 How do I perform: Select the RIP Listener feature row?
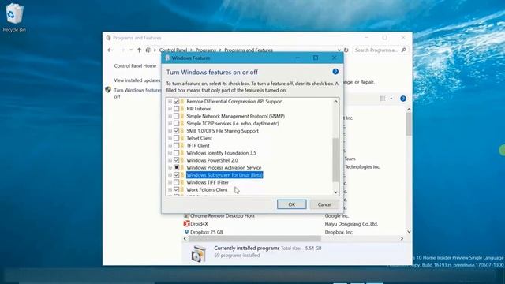(198, 109)
